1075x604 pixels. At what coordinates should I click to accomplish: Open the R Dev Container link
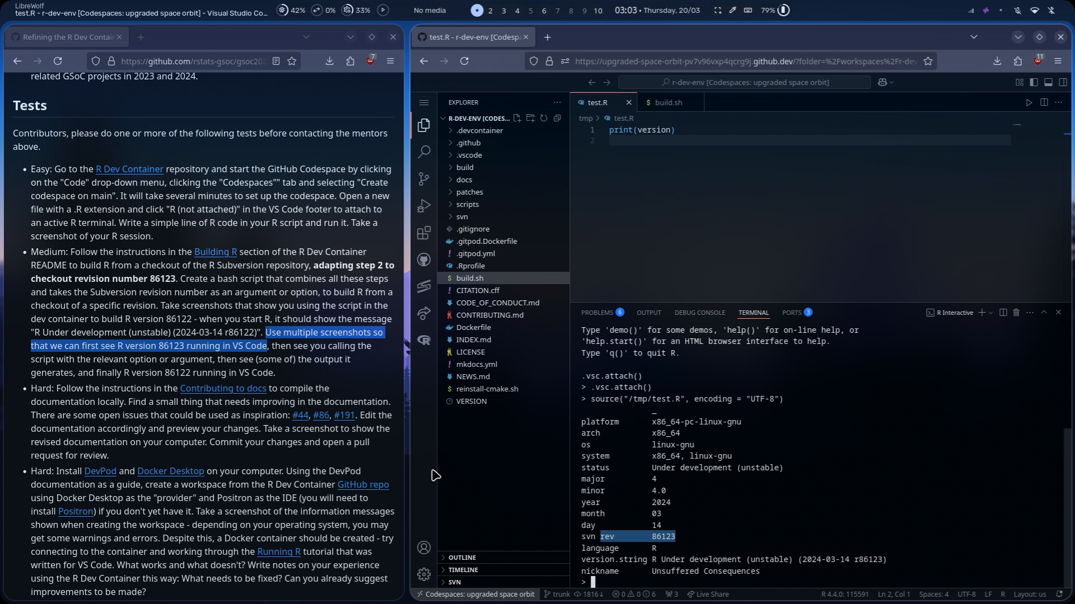[129, 169]
